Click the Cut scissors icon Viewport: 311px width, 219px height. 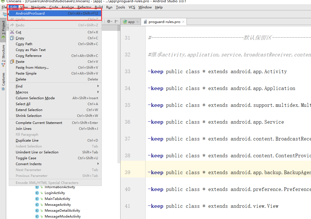click(x=12, y=32)
